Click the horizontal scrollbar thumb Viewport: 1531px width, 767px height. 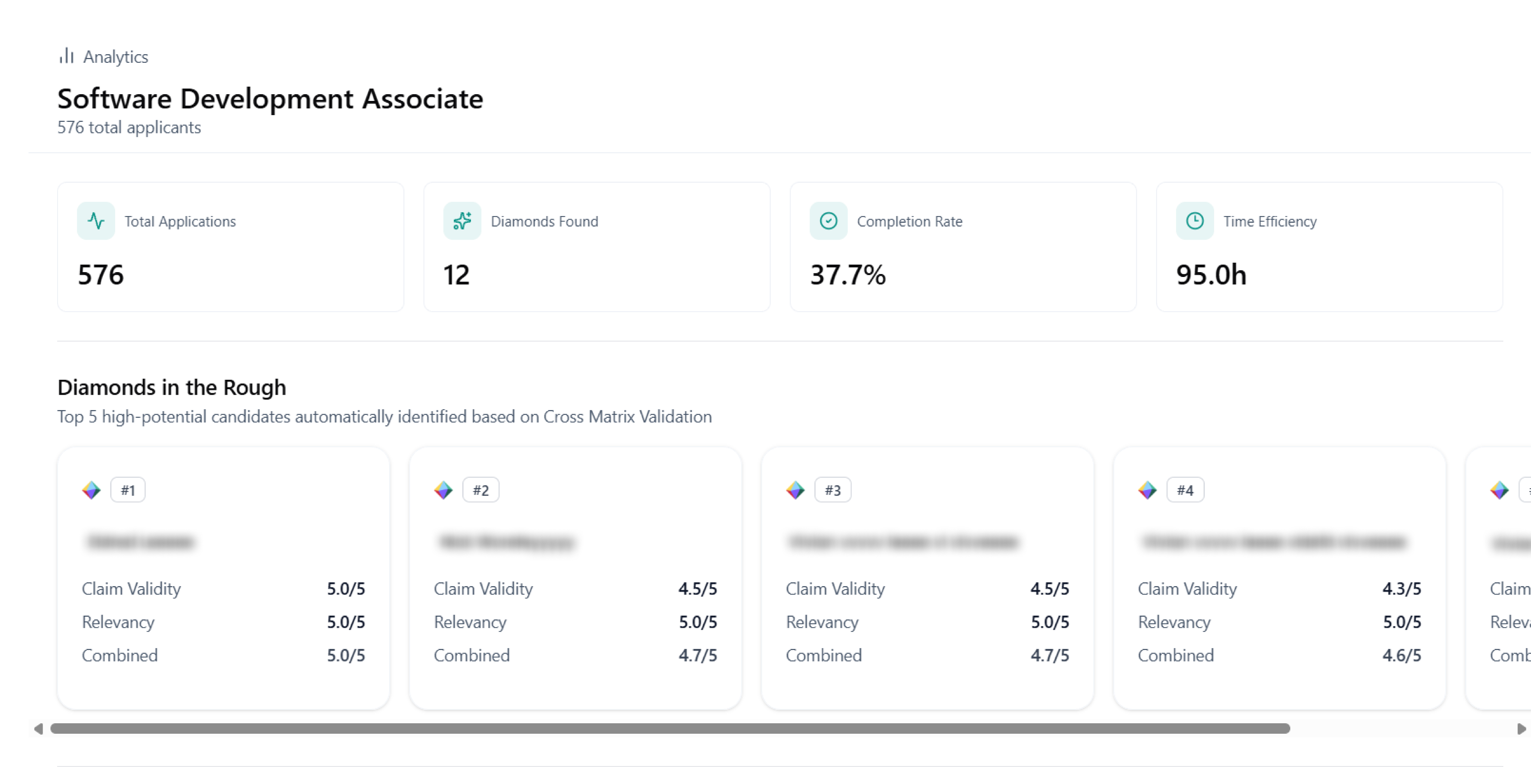pyautogui.click(x=670, y=729)
